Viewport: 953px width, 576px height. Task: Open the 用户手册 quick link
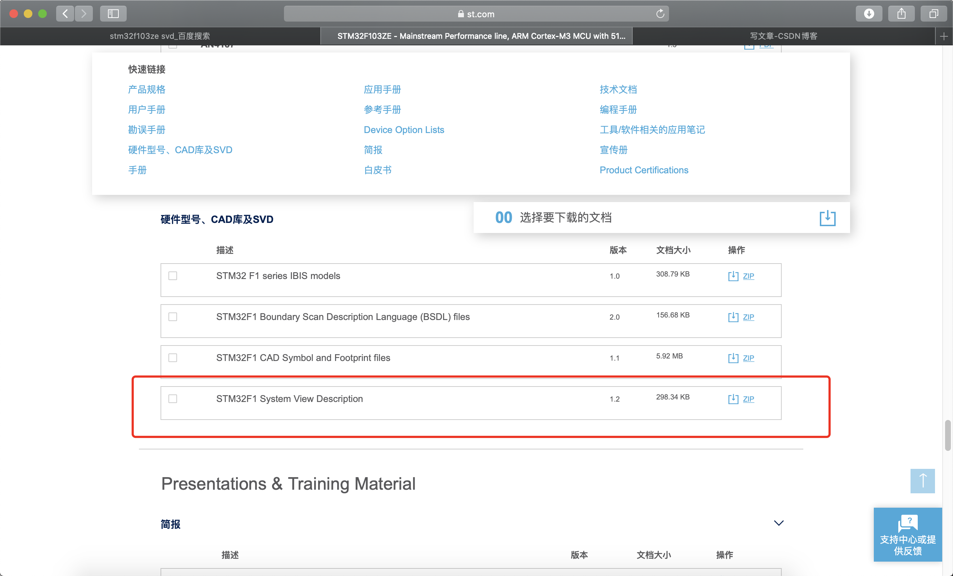pos(146,110)
